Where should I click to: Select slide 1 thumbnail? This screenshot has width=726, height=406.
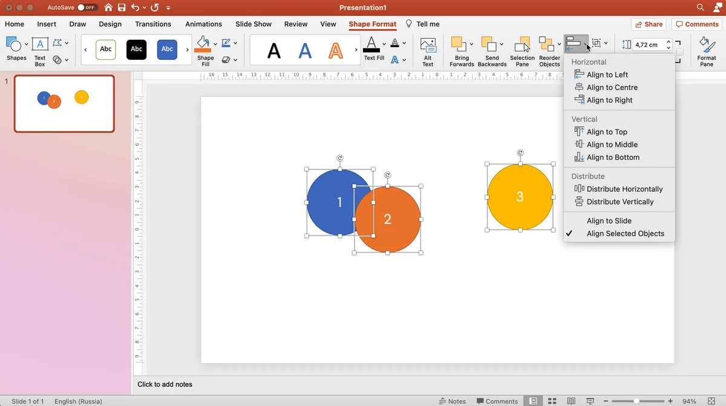[x=64, y=103]
